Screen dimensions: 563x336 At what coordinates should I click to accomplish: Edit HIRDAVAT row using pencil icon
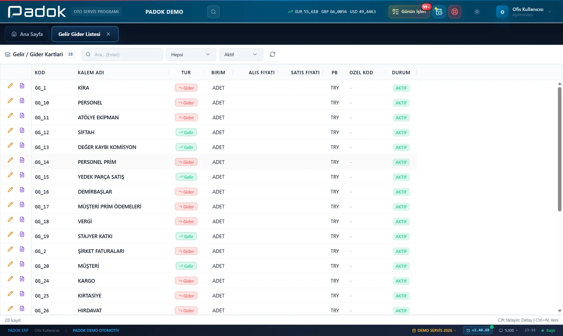10,308
